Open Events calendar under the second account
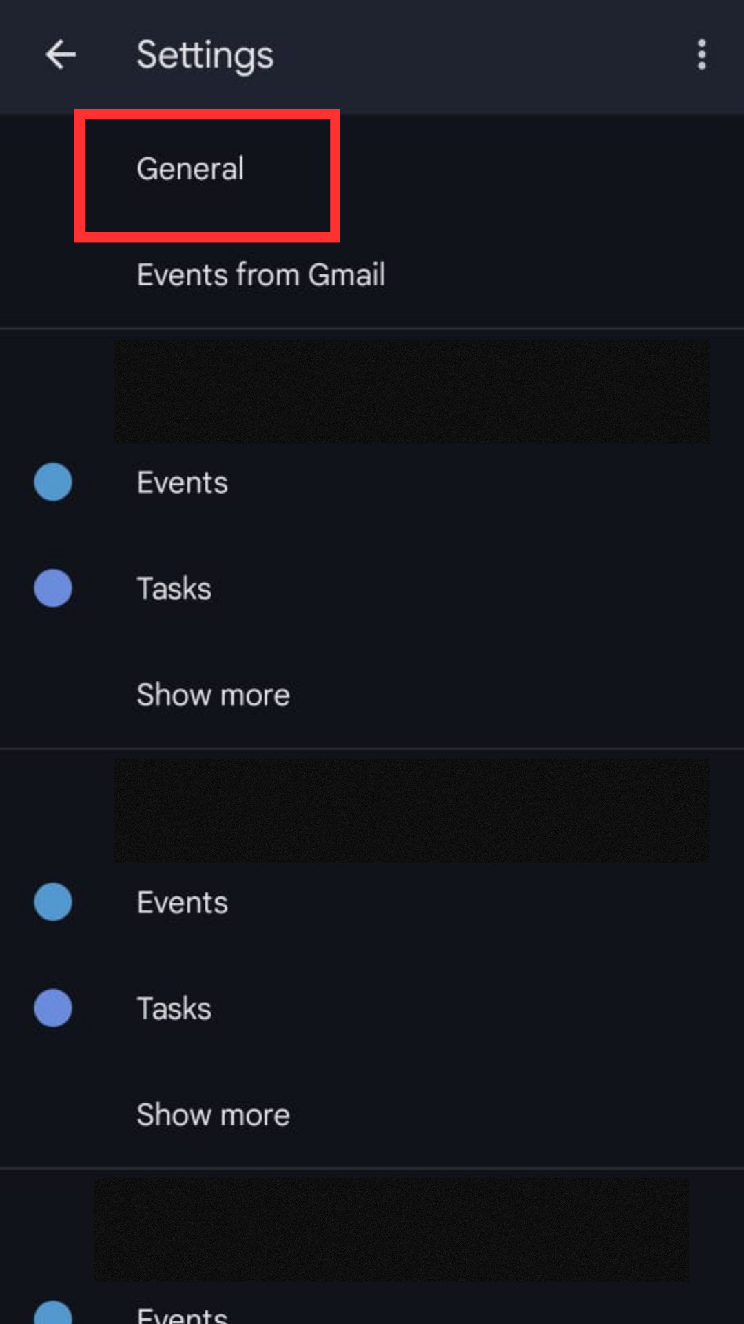Image resolution: width=744 pixels, height=1324 pixels. click(183, 903)
